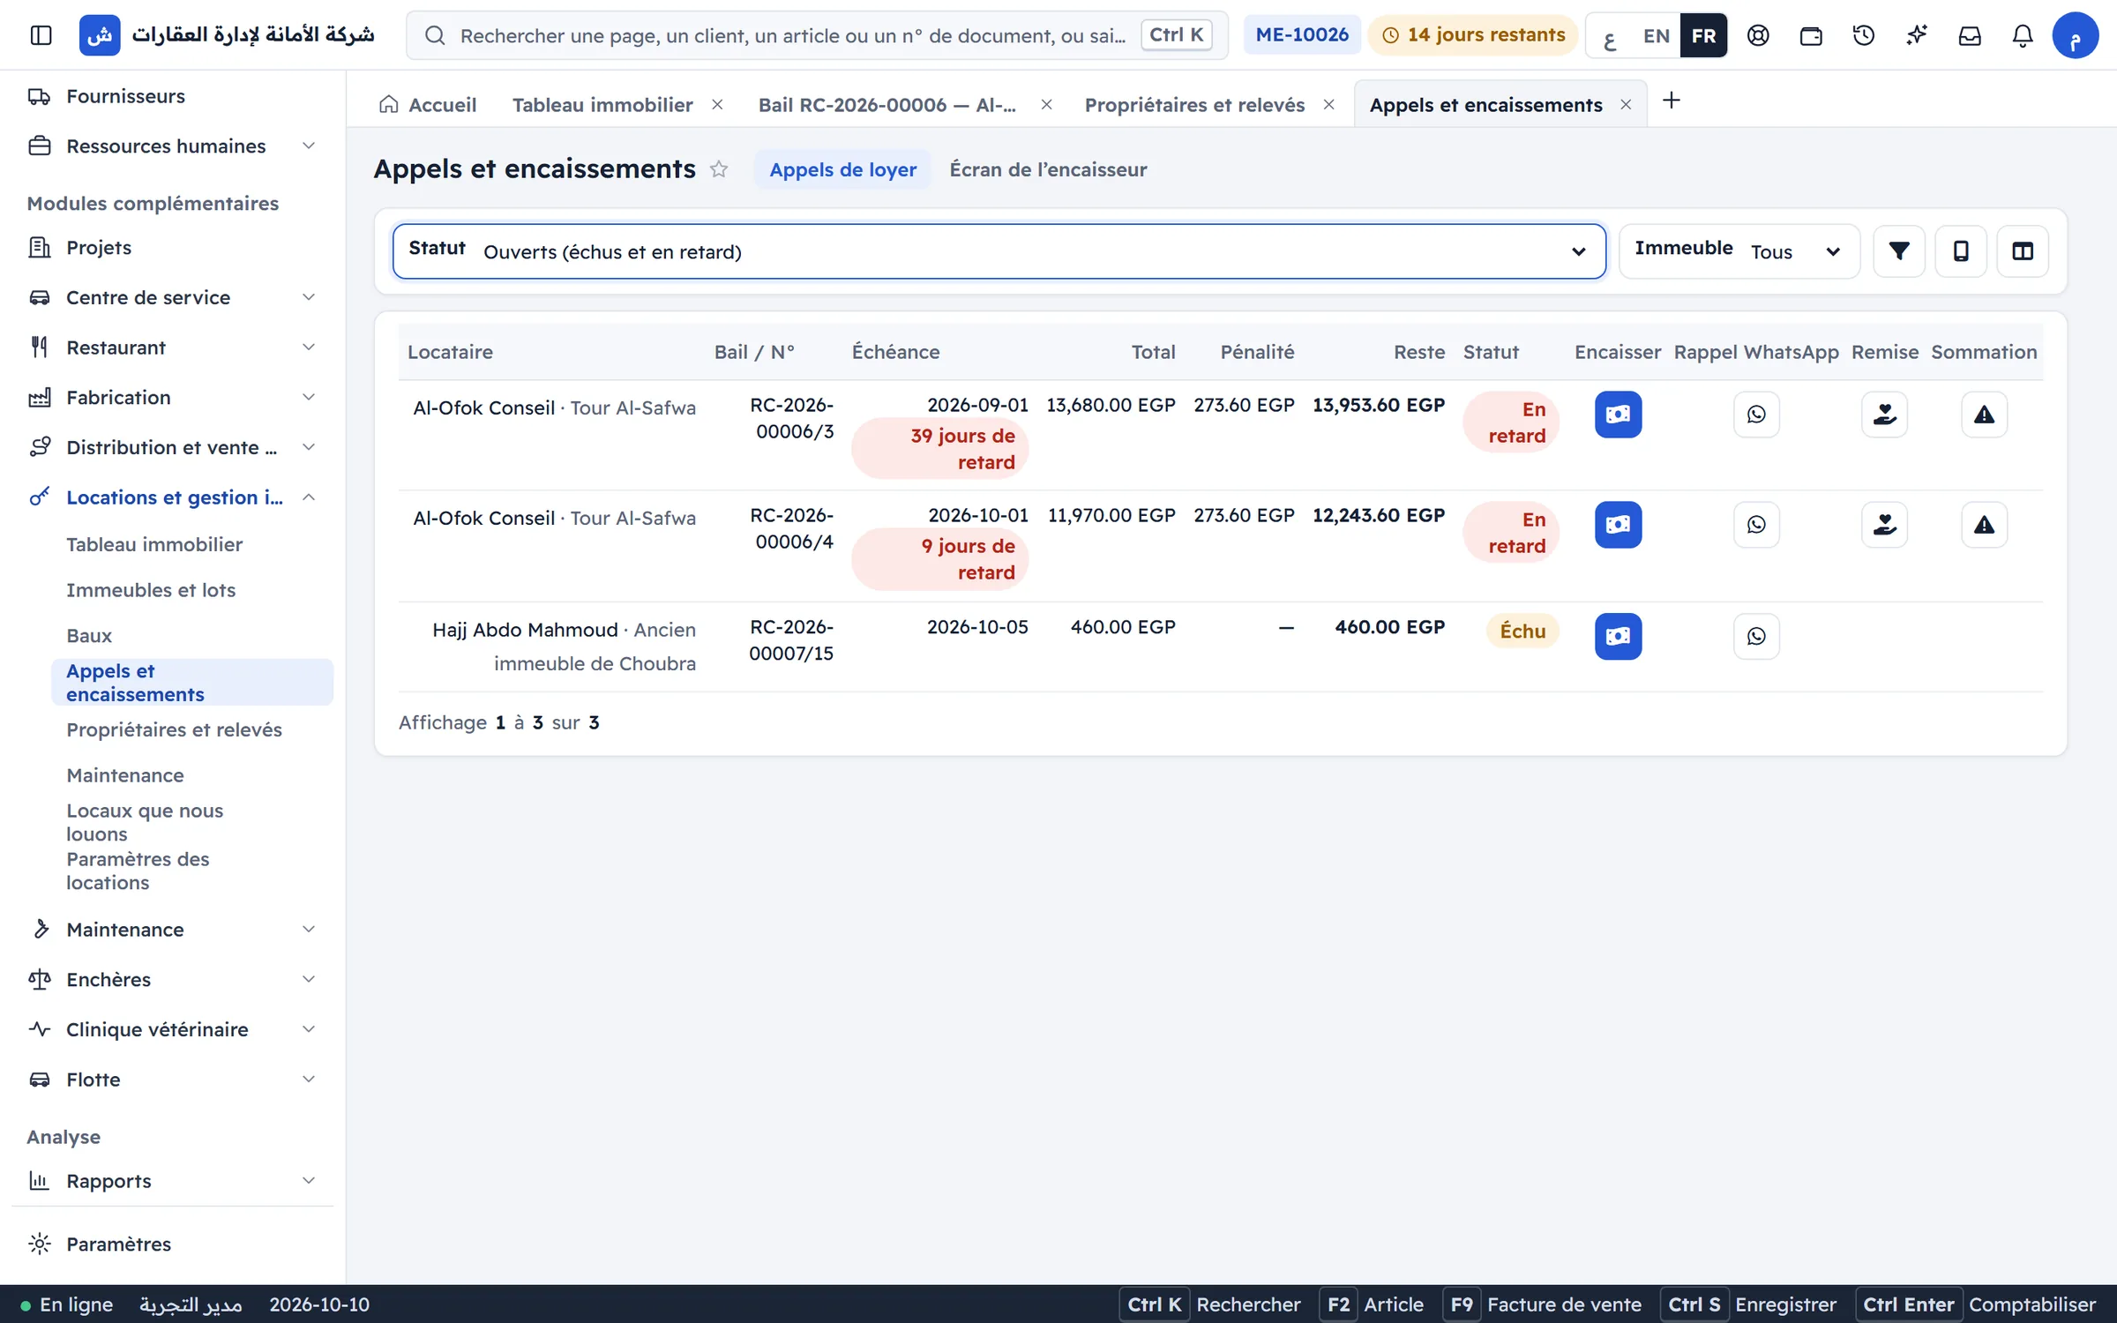Screen dimensions: 2117x1323
Task: Focus the global search field
Action: (x=817, y=35)
